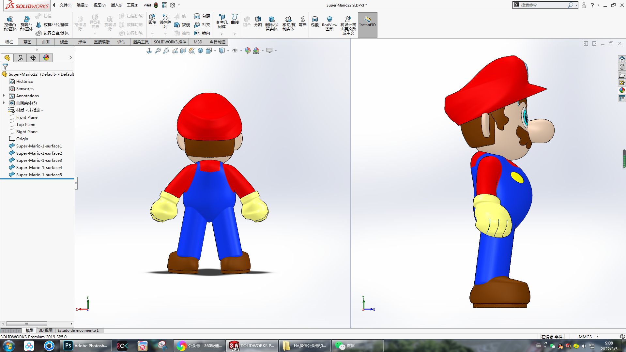Open WeChat (微信) taskbar button
This screenshot has height=352, width=626.
click(x=357, y=346)
